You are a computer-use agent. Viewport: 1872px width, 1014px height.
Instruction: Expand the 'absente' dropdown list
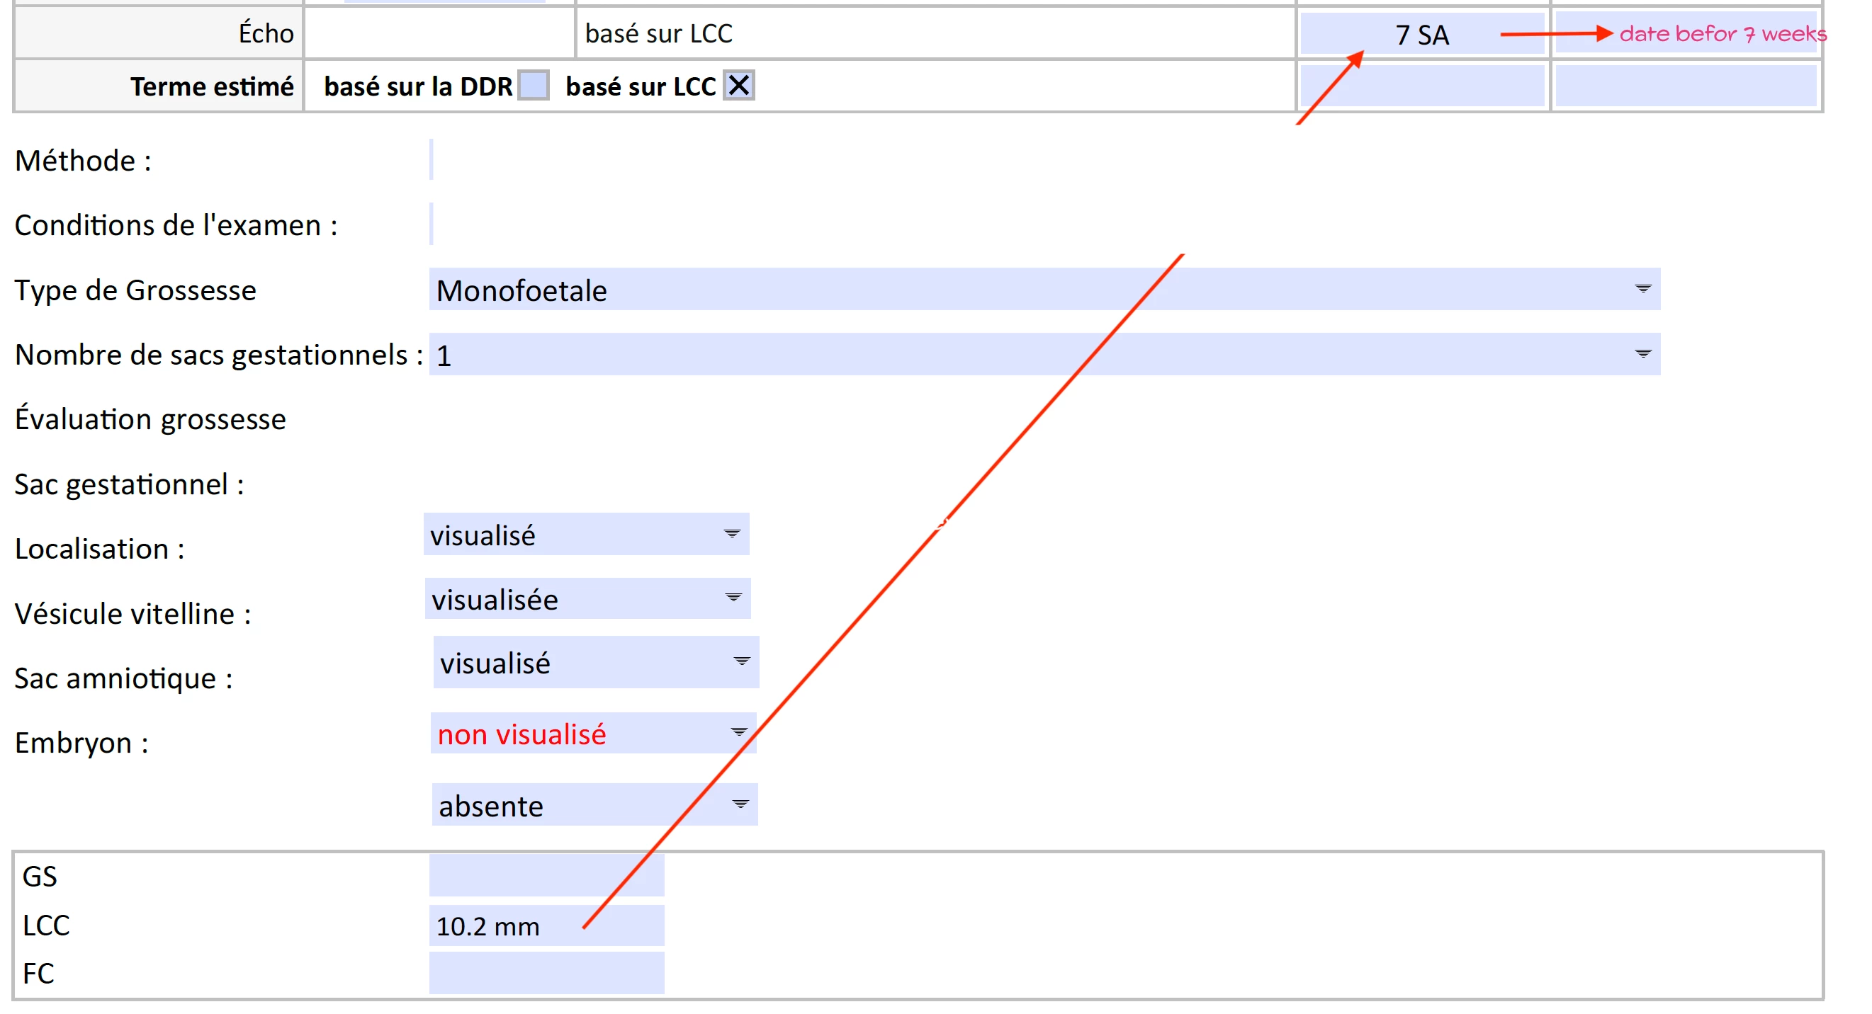pos(740,804)
